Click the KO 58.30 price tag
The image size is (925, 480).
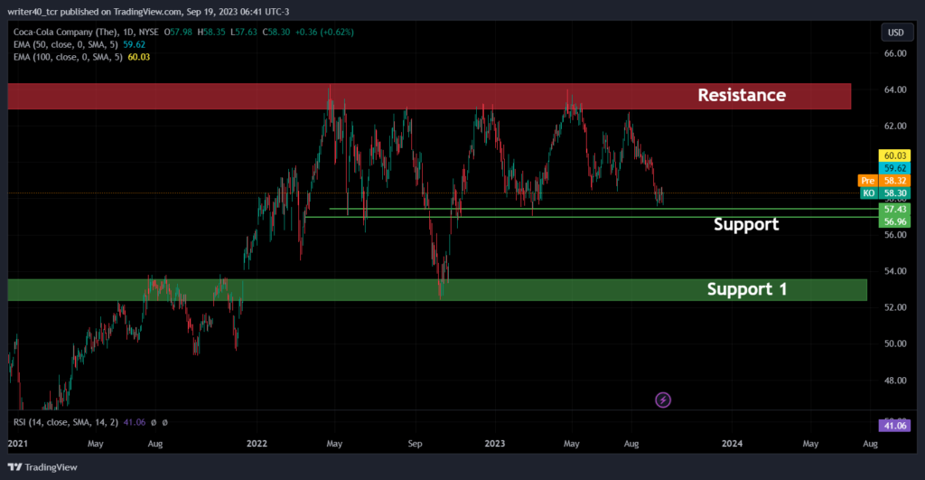coord(886,193)
